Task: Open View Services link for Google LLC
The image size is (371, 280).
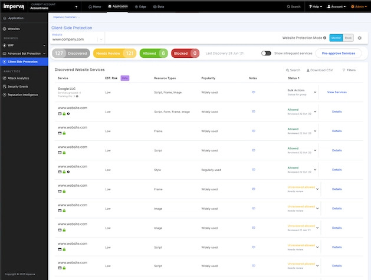Action: [x=337, y=92]
